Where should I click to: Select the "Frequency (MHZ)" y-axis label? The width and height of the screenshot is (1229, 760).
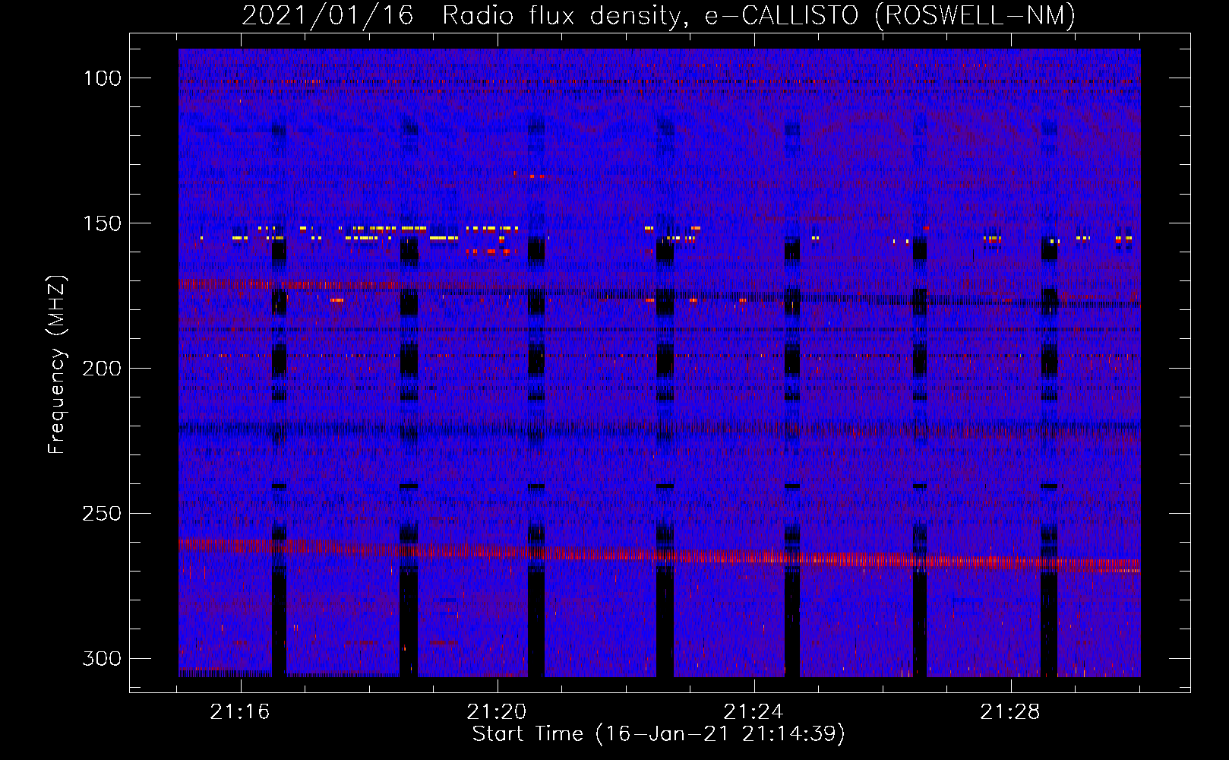click(x=57, y=365)
